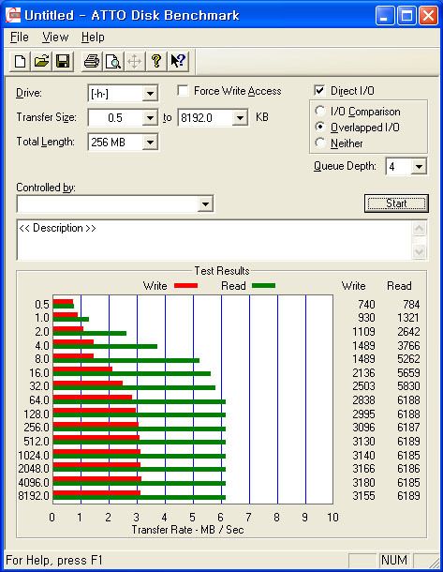Click the read value 5262 for 8.0 KB
The width and height of the screenshot is (443, 572).
[408, 359]
